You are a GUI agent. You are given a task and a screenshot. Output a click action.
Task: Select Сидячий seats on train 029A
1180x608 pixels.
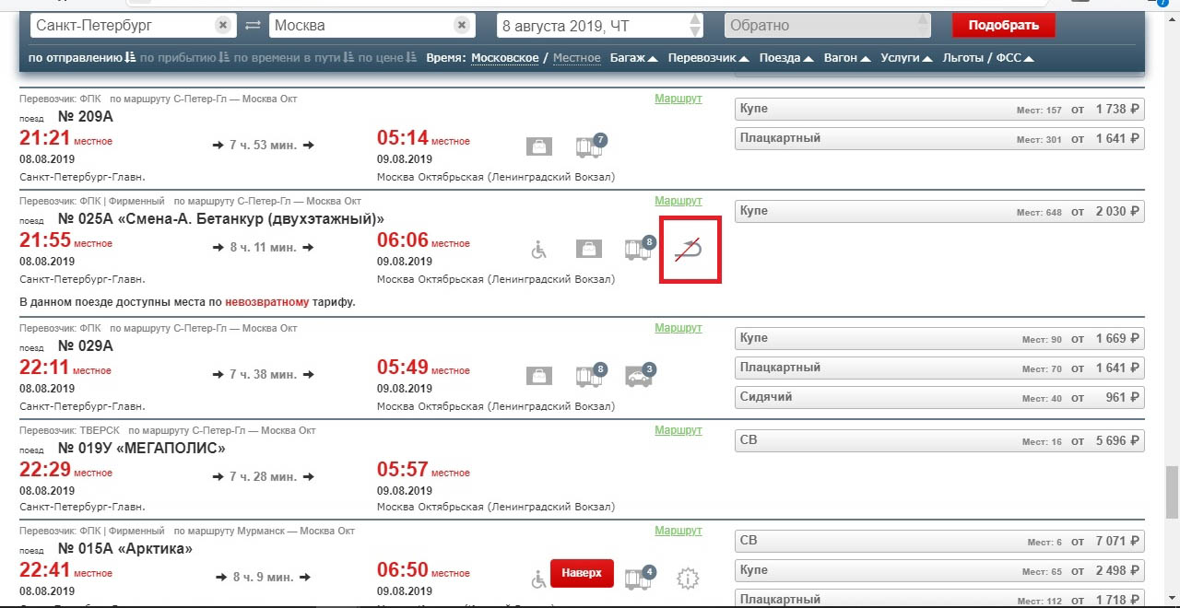pos(938,397)
